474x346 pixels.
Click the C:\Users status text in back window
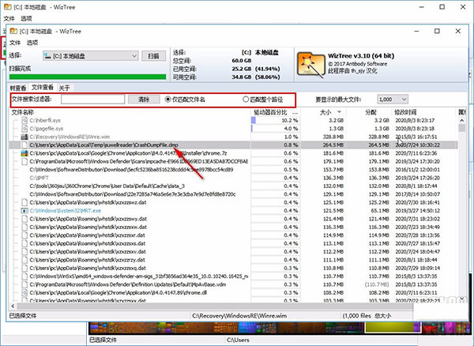[238, 340]
